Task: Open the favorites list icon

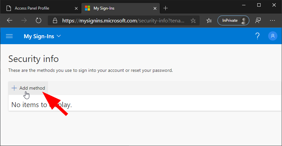Action: point(209,20)
